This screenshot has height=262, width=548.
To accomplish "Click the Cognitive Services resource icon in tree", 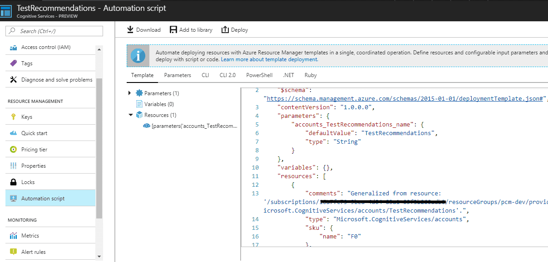I will click(x=147, y=126).
